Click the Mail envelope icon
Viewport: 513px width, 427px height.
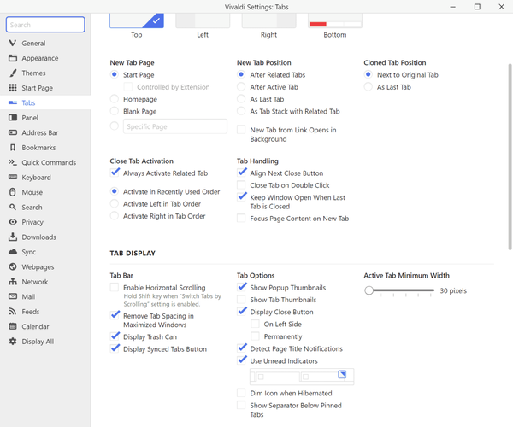click(x=13, y=296)
